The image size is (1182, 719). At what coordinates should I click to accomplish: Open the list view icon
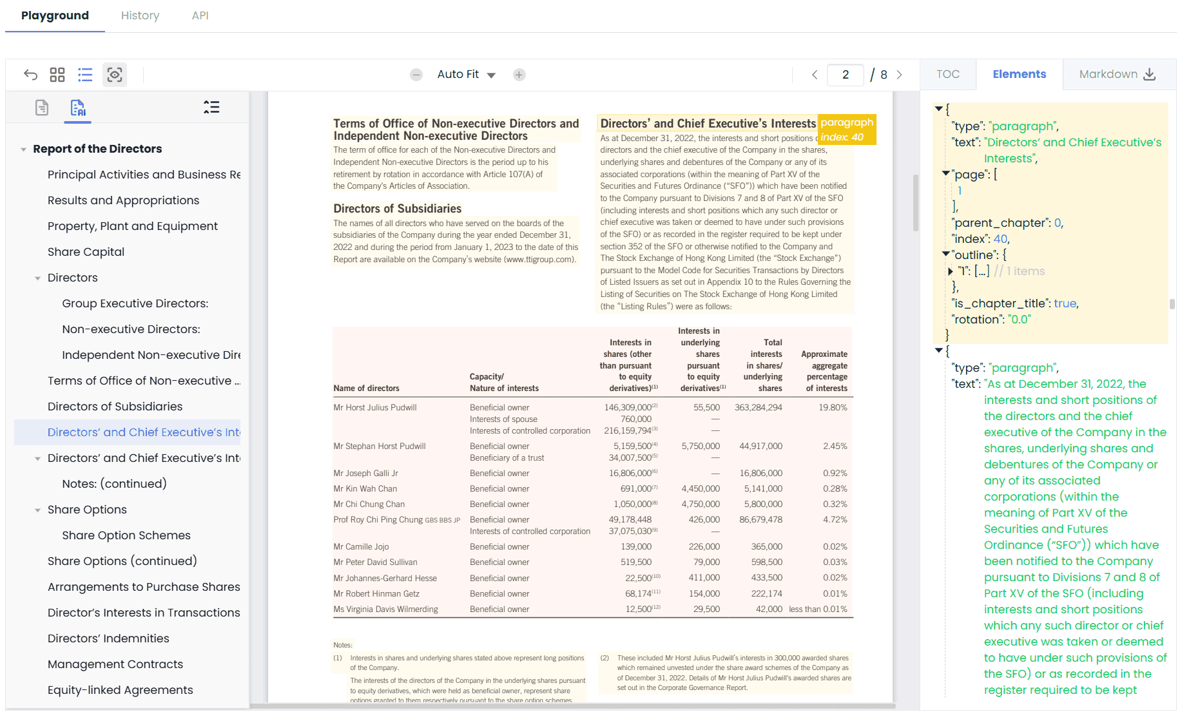coord(85,74)
